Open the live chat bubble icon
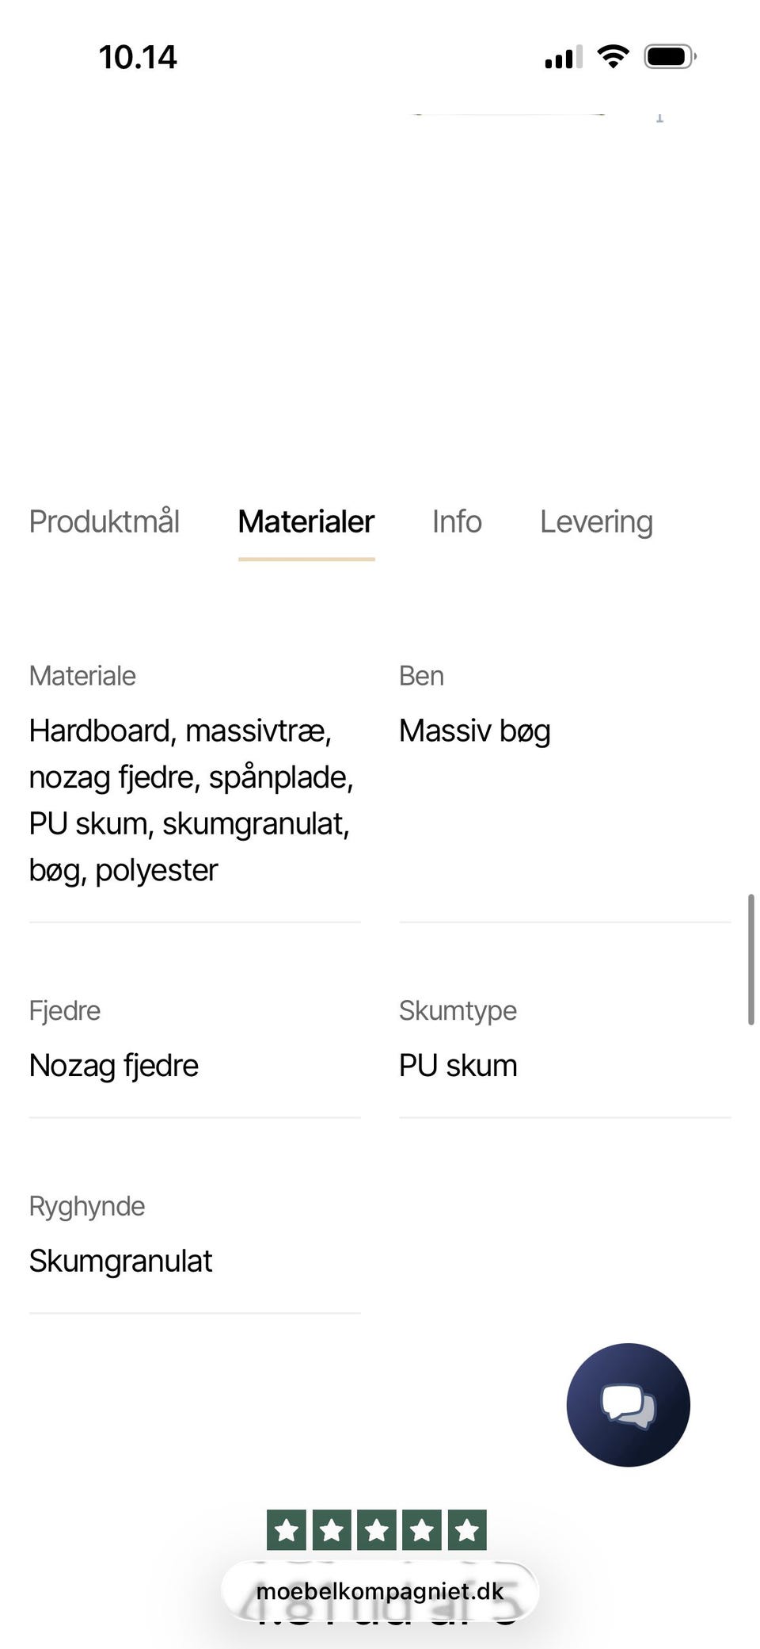The image size is (760, 1649). point(628,1404)
